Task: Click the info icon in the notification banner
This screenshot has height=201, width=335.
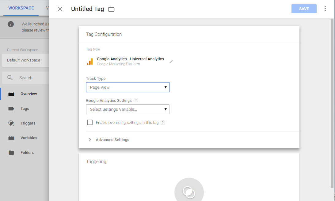Action: 11,24
